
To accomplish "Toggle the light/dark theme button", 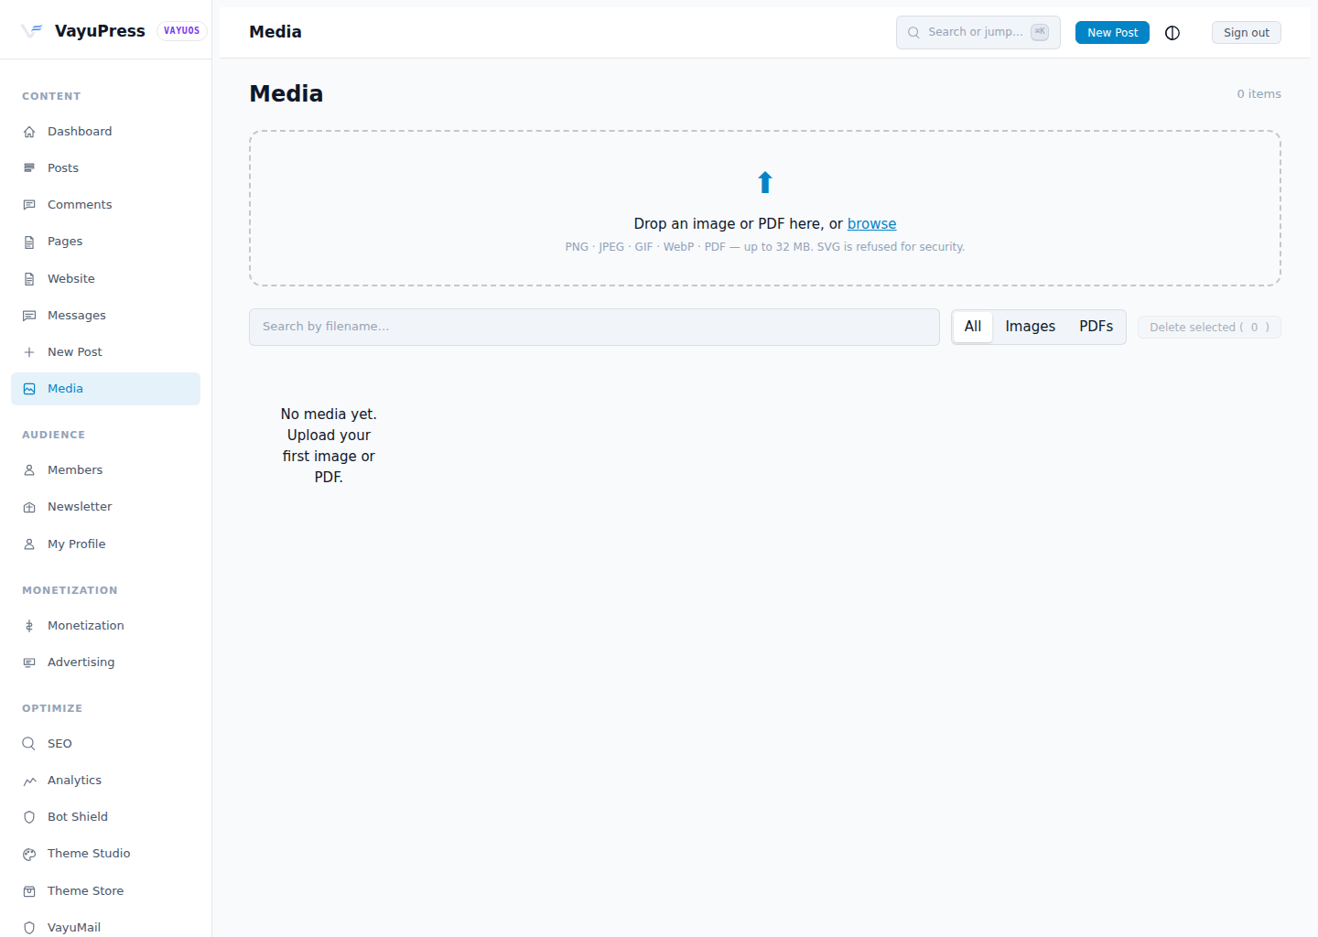I will pyautogui.click(x=1172, y=33).
